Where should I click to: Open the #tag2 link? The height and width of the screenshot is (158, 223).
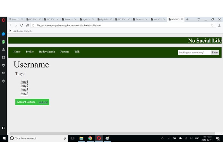tap(24, 86)
